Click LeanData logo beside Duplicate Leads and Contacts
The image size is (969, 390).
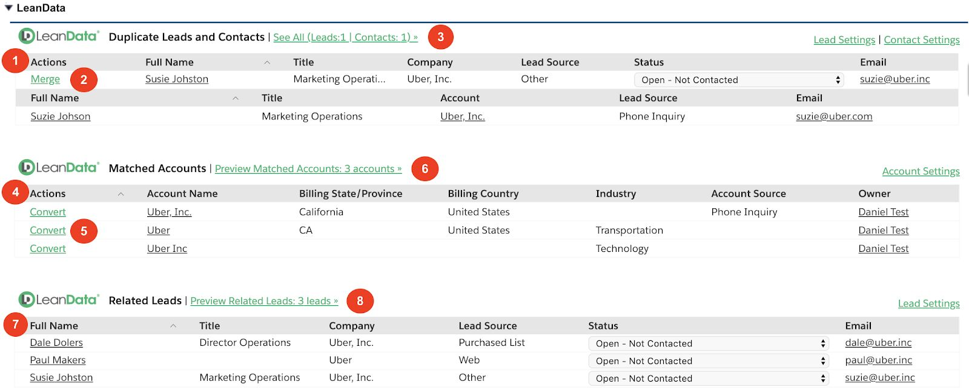click(58, 36)
